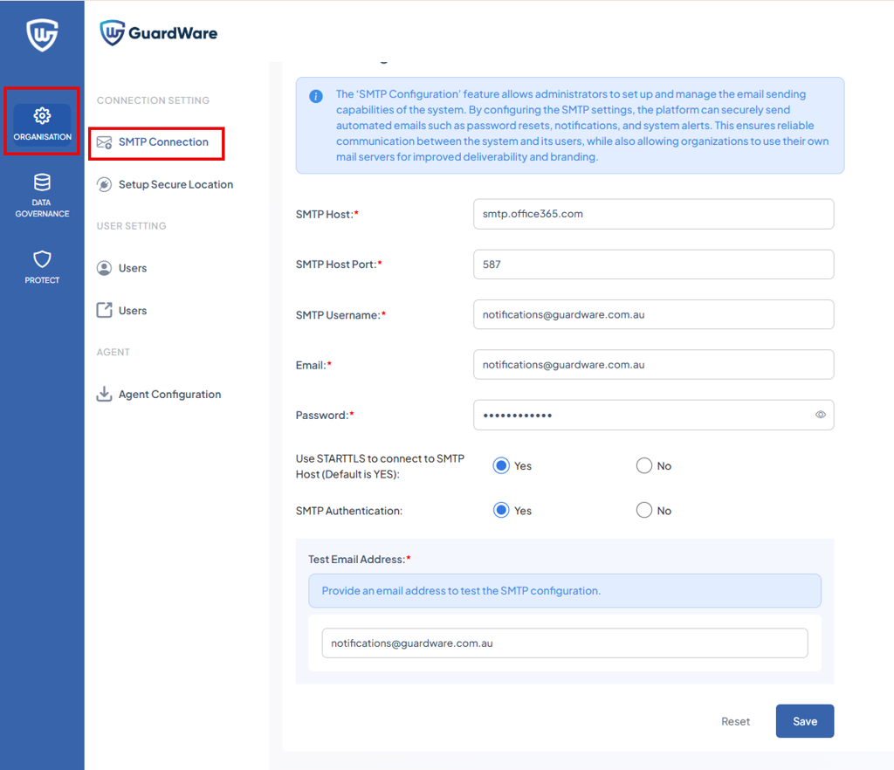This screenshot has height=770, width=894.
Task: Focus the SMTP Host Port field
Action: (x=653, y=265)
